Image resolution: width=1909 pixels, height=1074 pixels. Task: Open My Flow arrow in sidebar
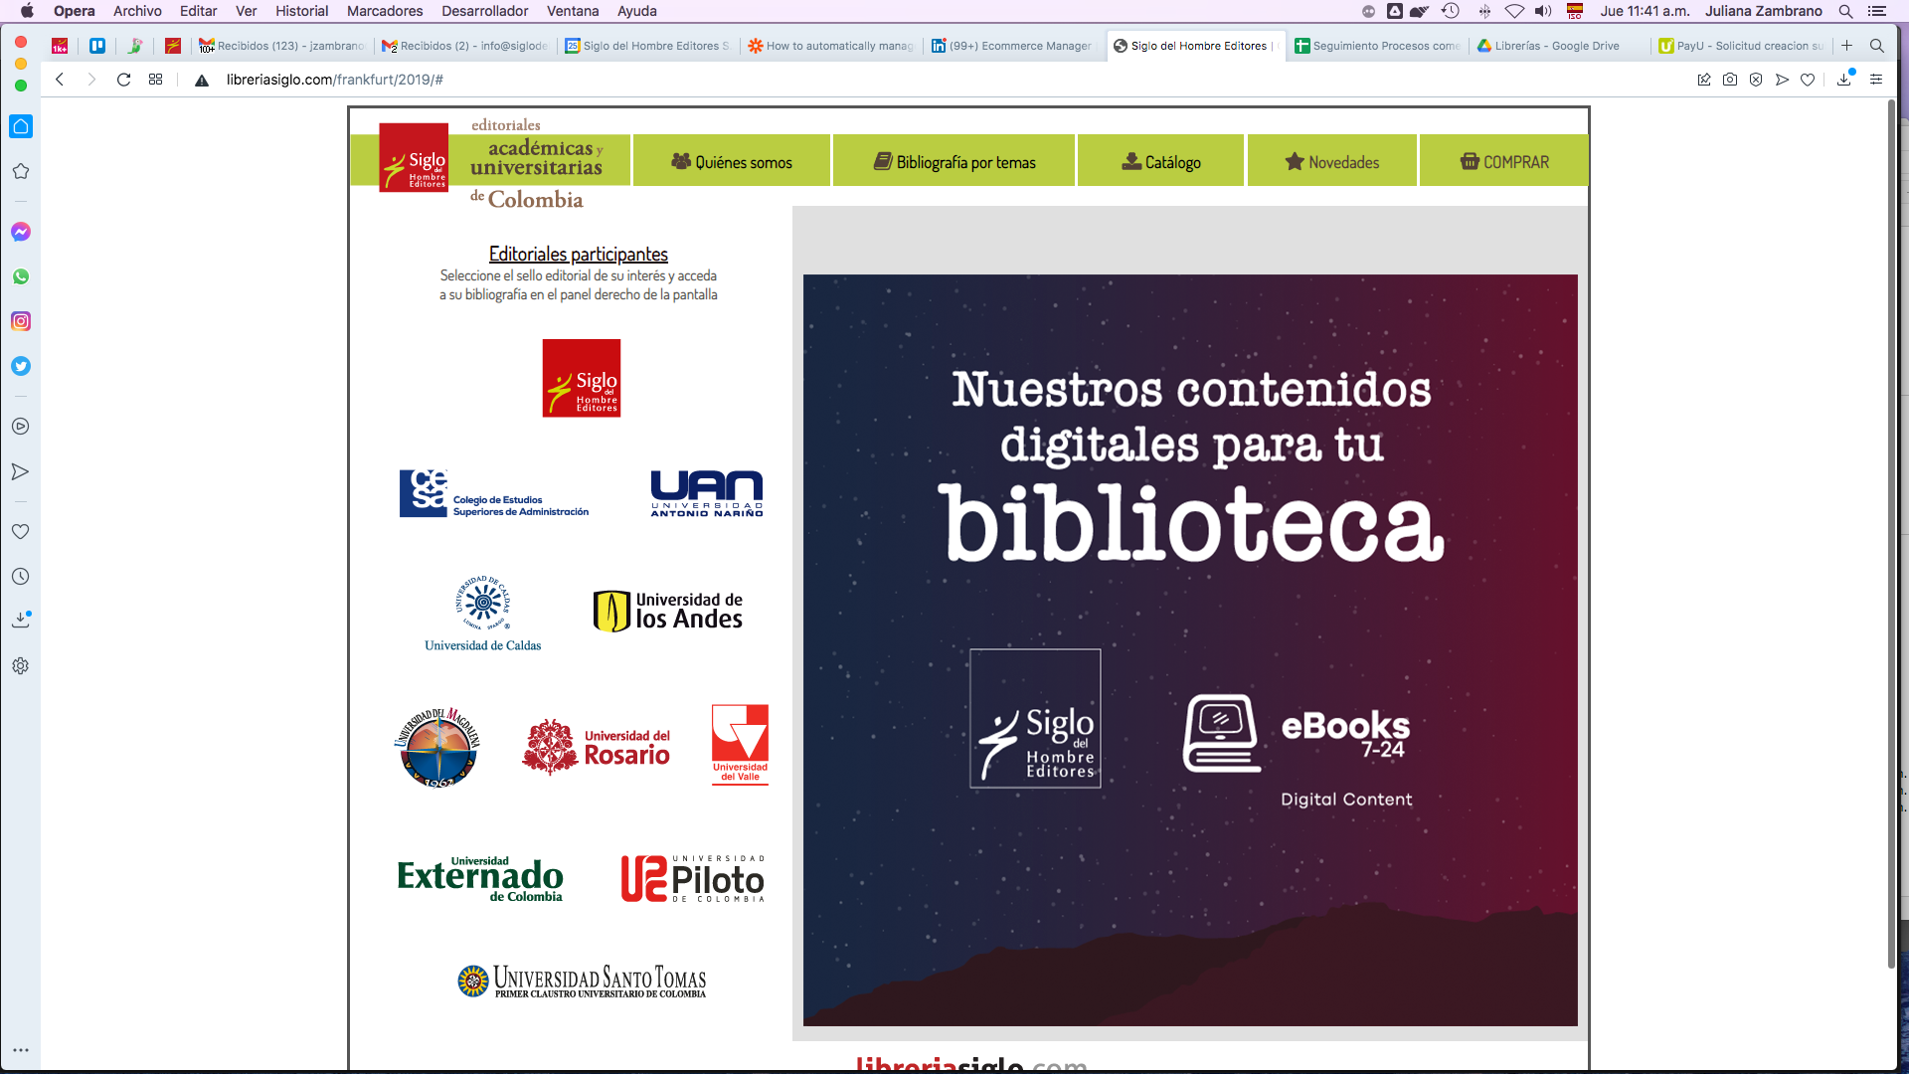tap(21, 471)
